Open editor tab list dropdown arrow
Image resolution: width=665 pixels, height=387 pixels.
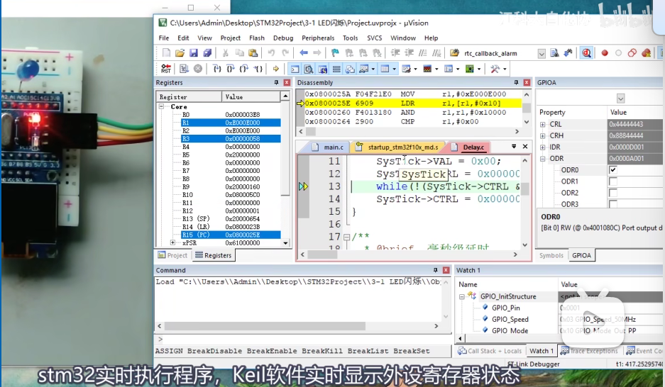(x=514, y=146)
